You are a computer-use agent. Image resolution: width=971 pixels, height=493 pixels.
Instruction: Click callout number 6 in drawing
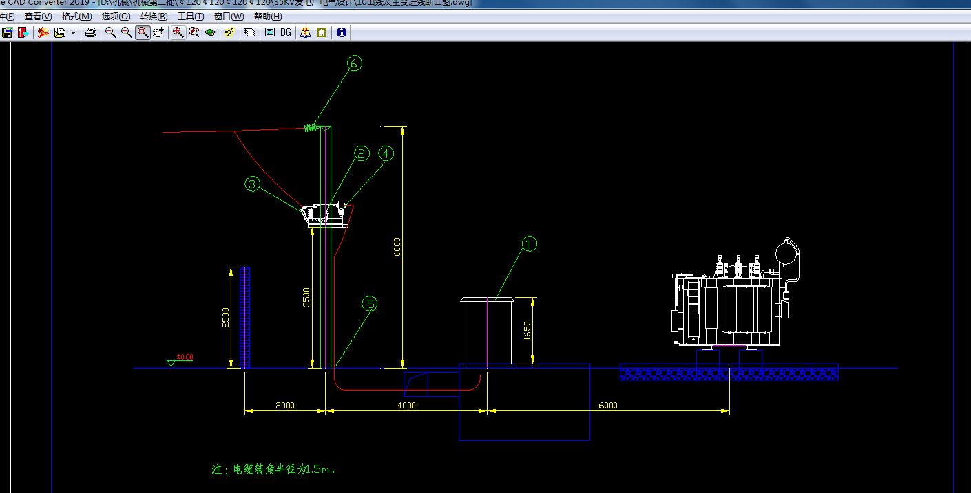(354, 63)
